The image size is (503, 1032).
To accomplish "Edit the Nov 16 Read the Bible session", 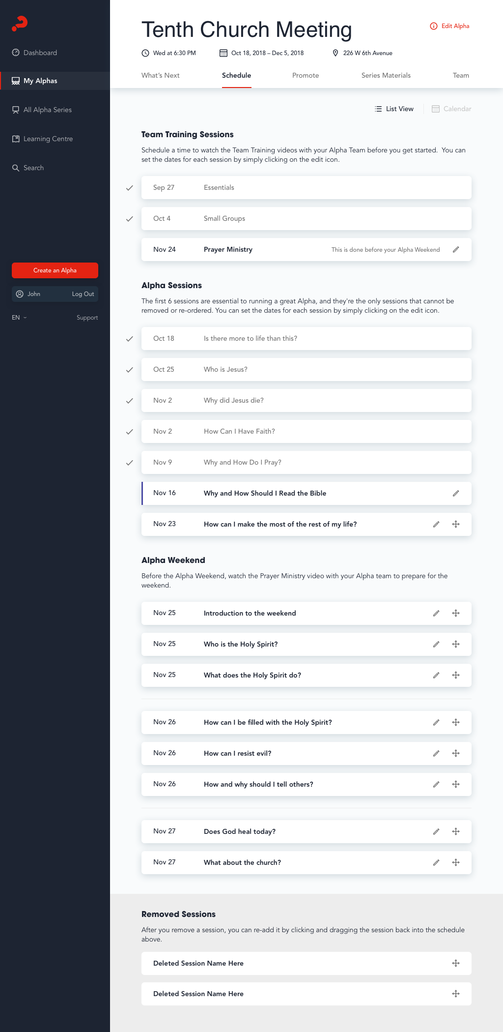I will coord(456,494).
